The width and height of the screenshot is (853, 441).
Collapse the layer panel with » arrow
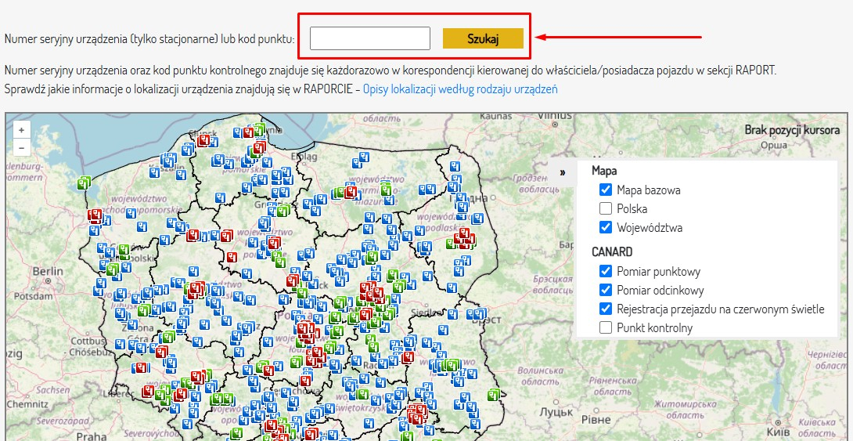[x=563, y=172]
